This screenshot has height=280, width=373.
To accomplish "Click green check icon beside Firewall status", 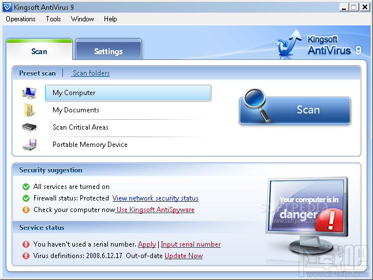I will coord(25,198).
